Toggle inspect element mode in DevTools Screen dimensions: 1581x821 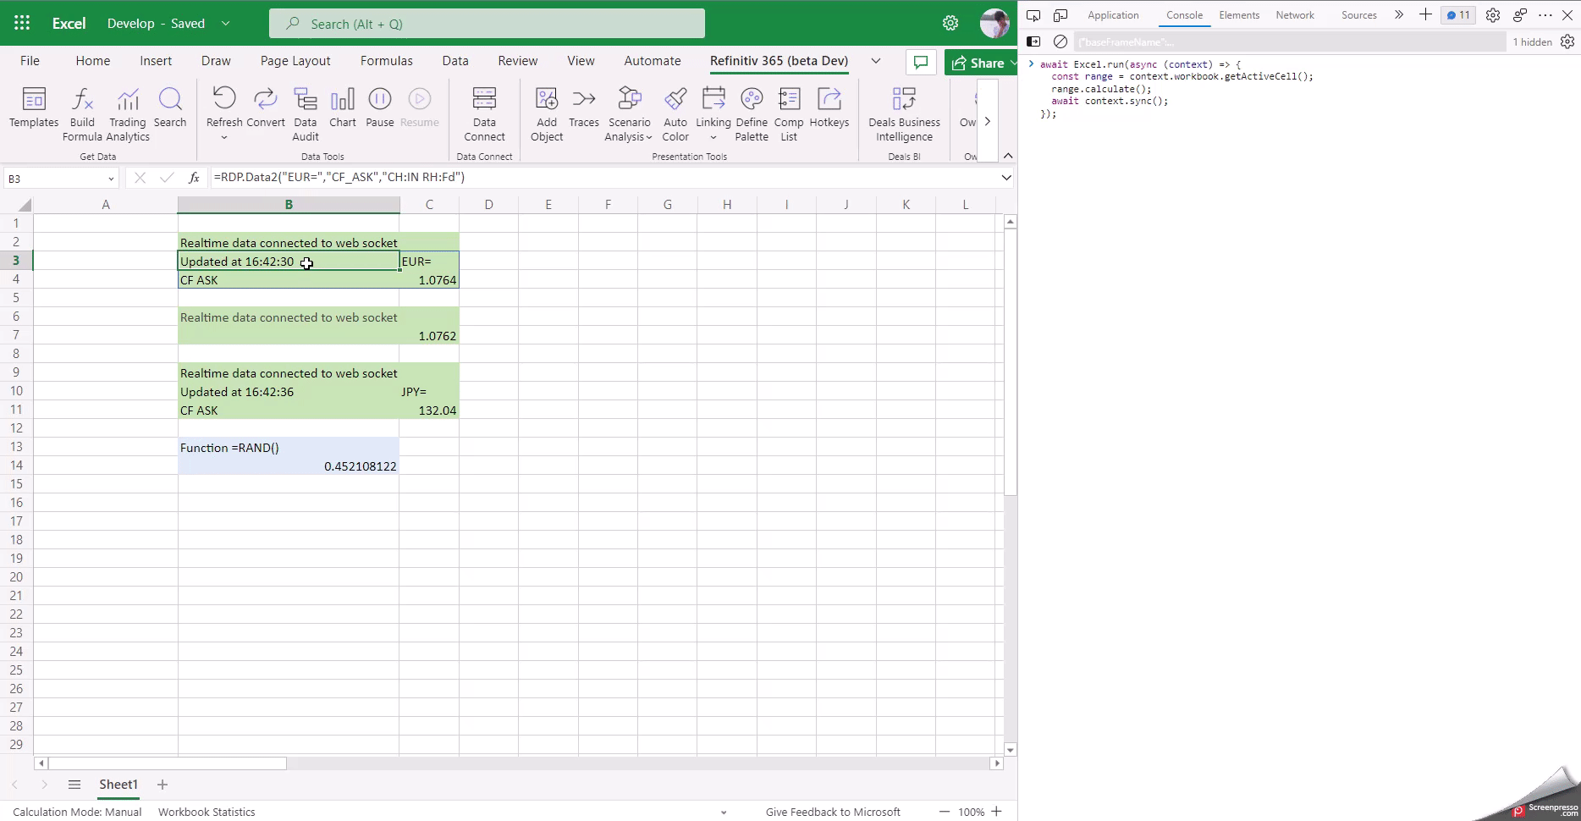click(1033, 15)
